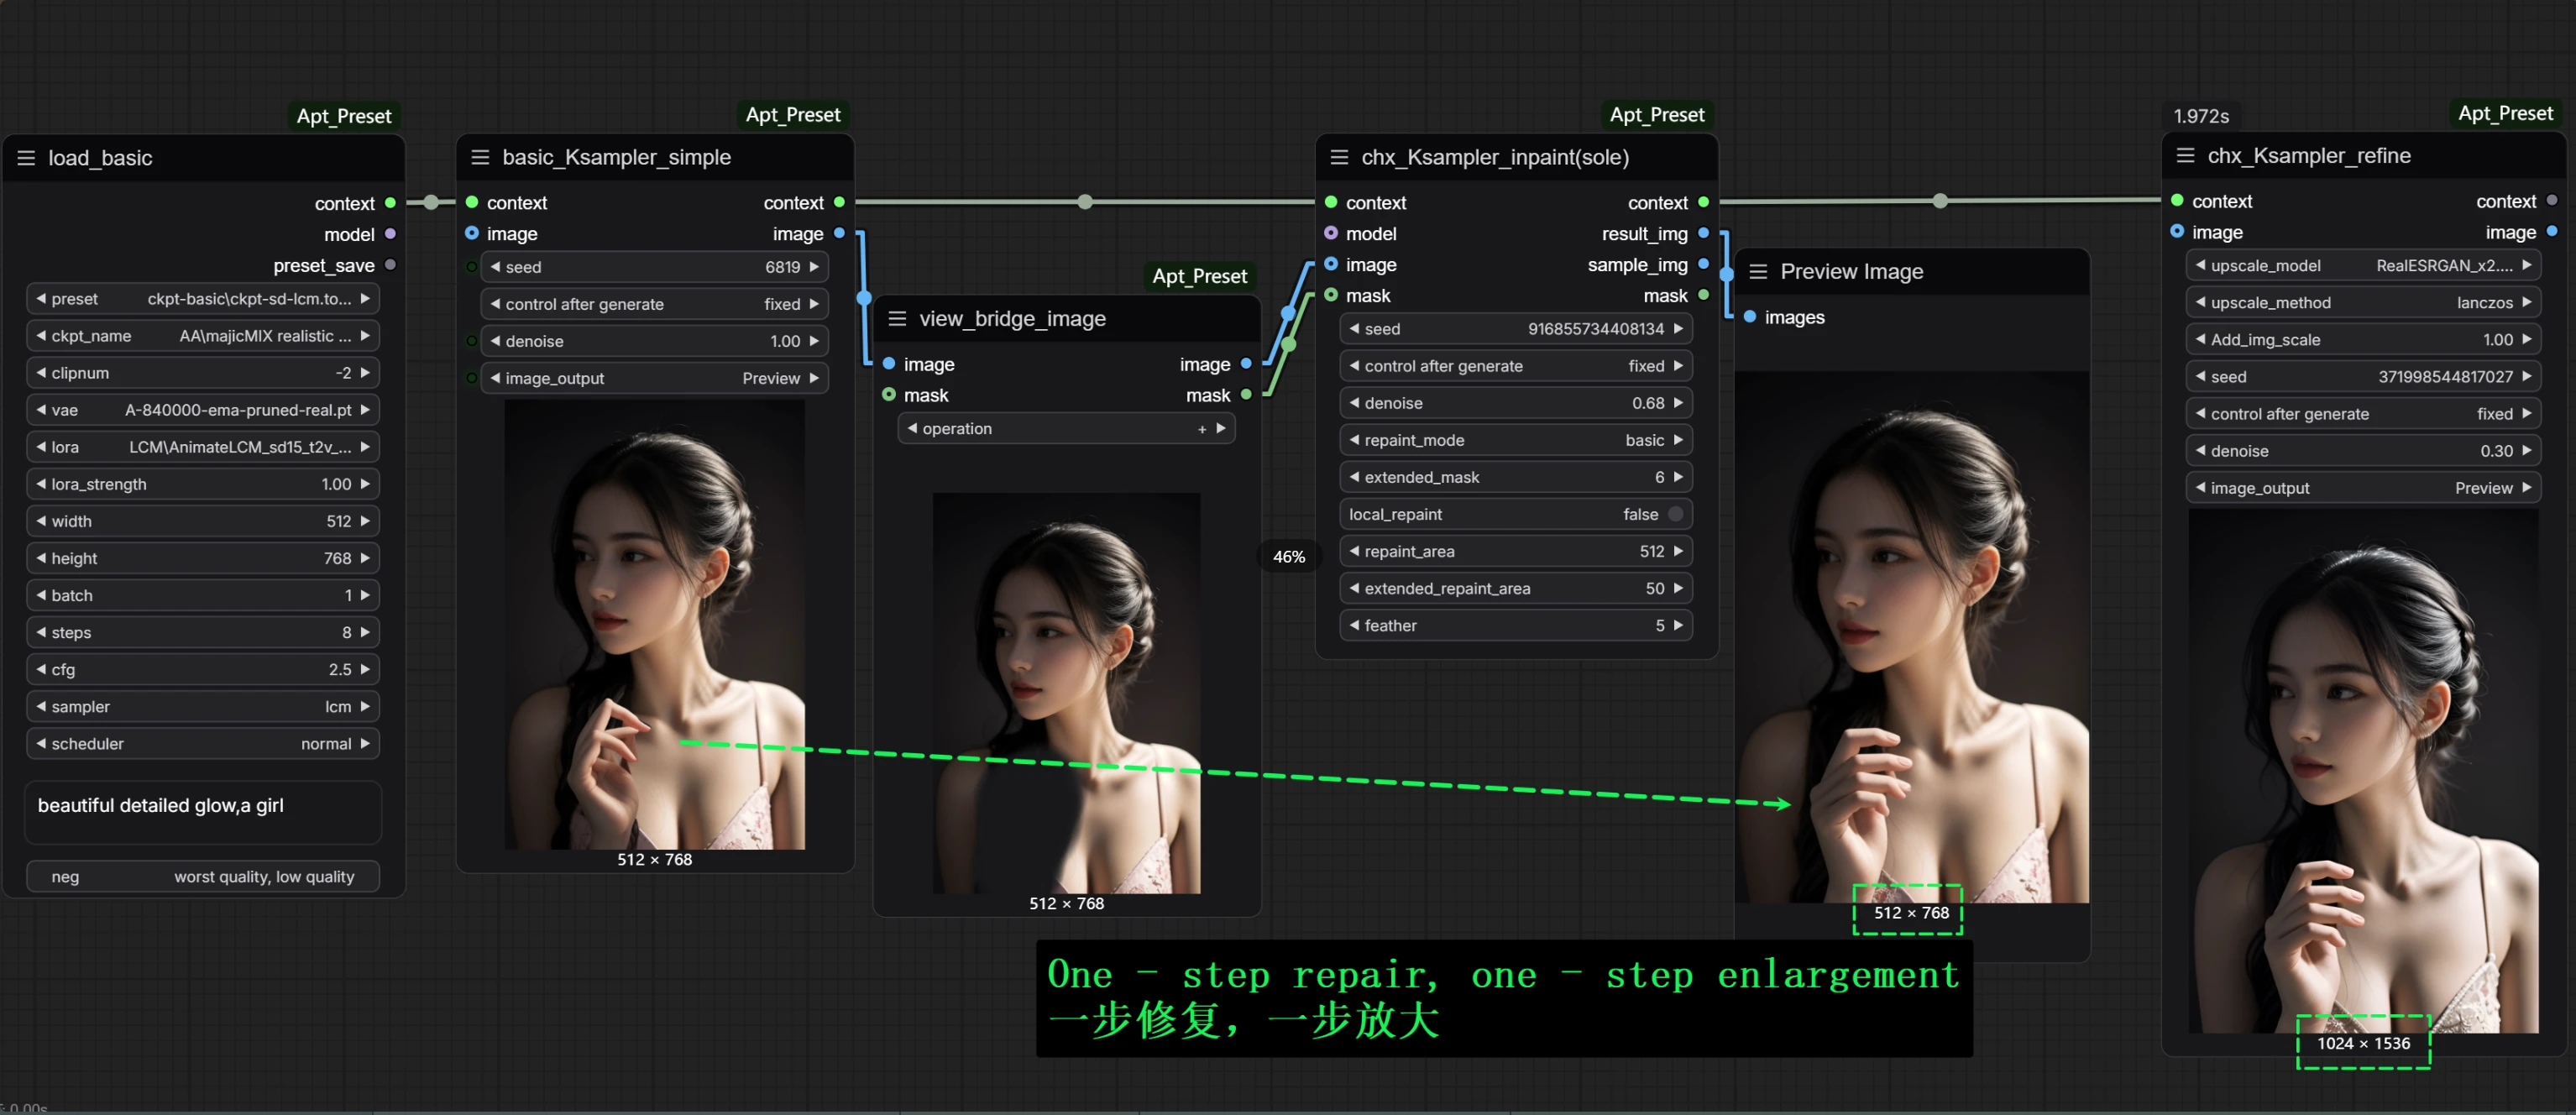This screenshot has width=2576, height=1115.
Task: Open the load_basic node menu icon
Action: click(x=26, y=158)
